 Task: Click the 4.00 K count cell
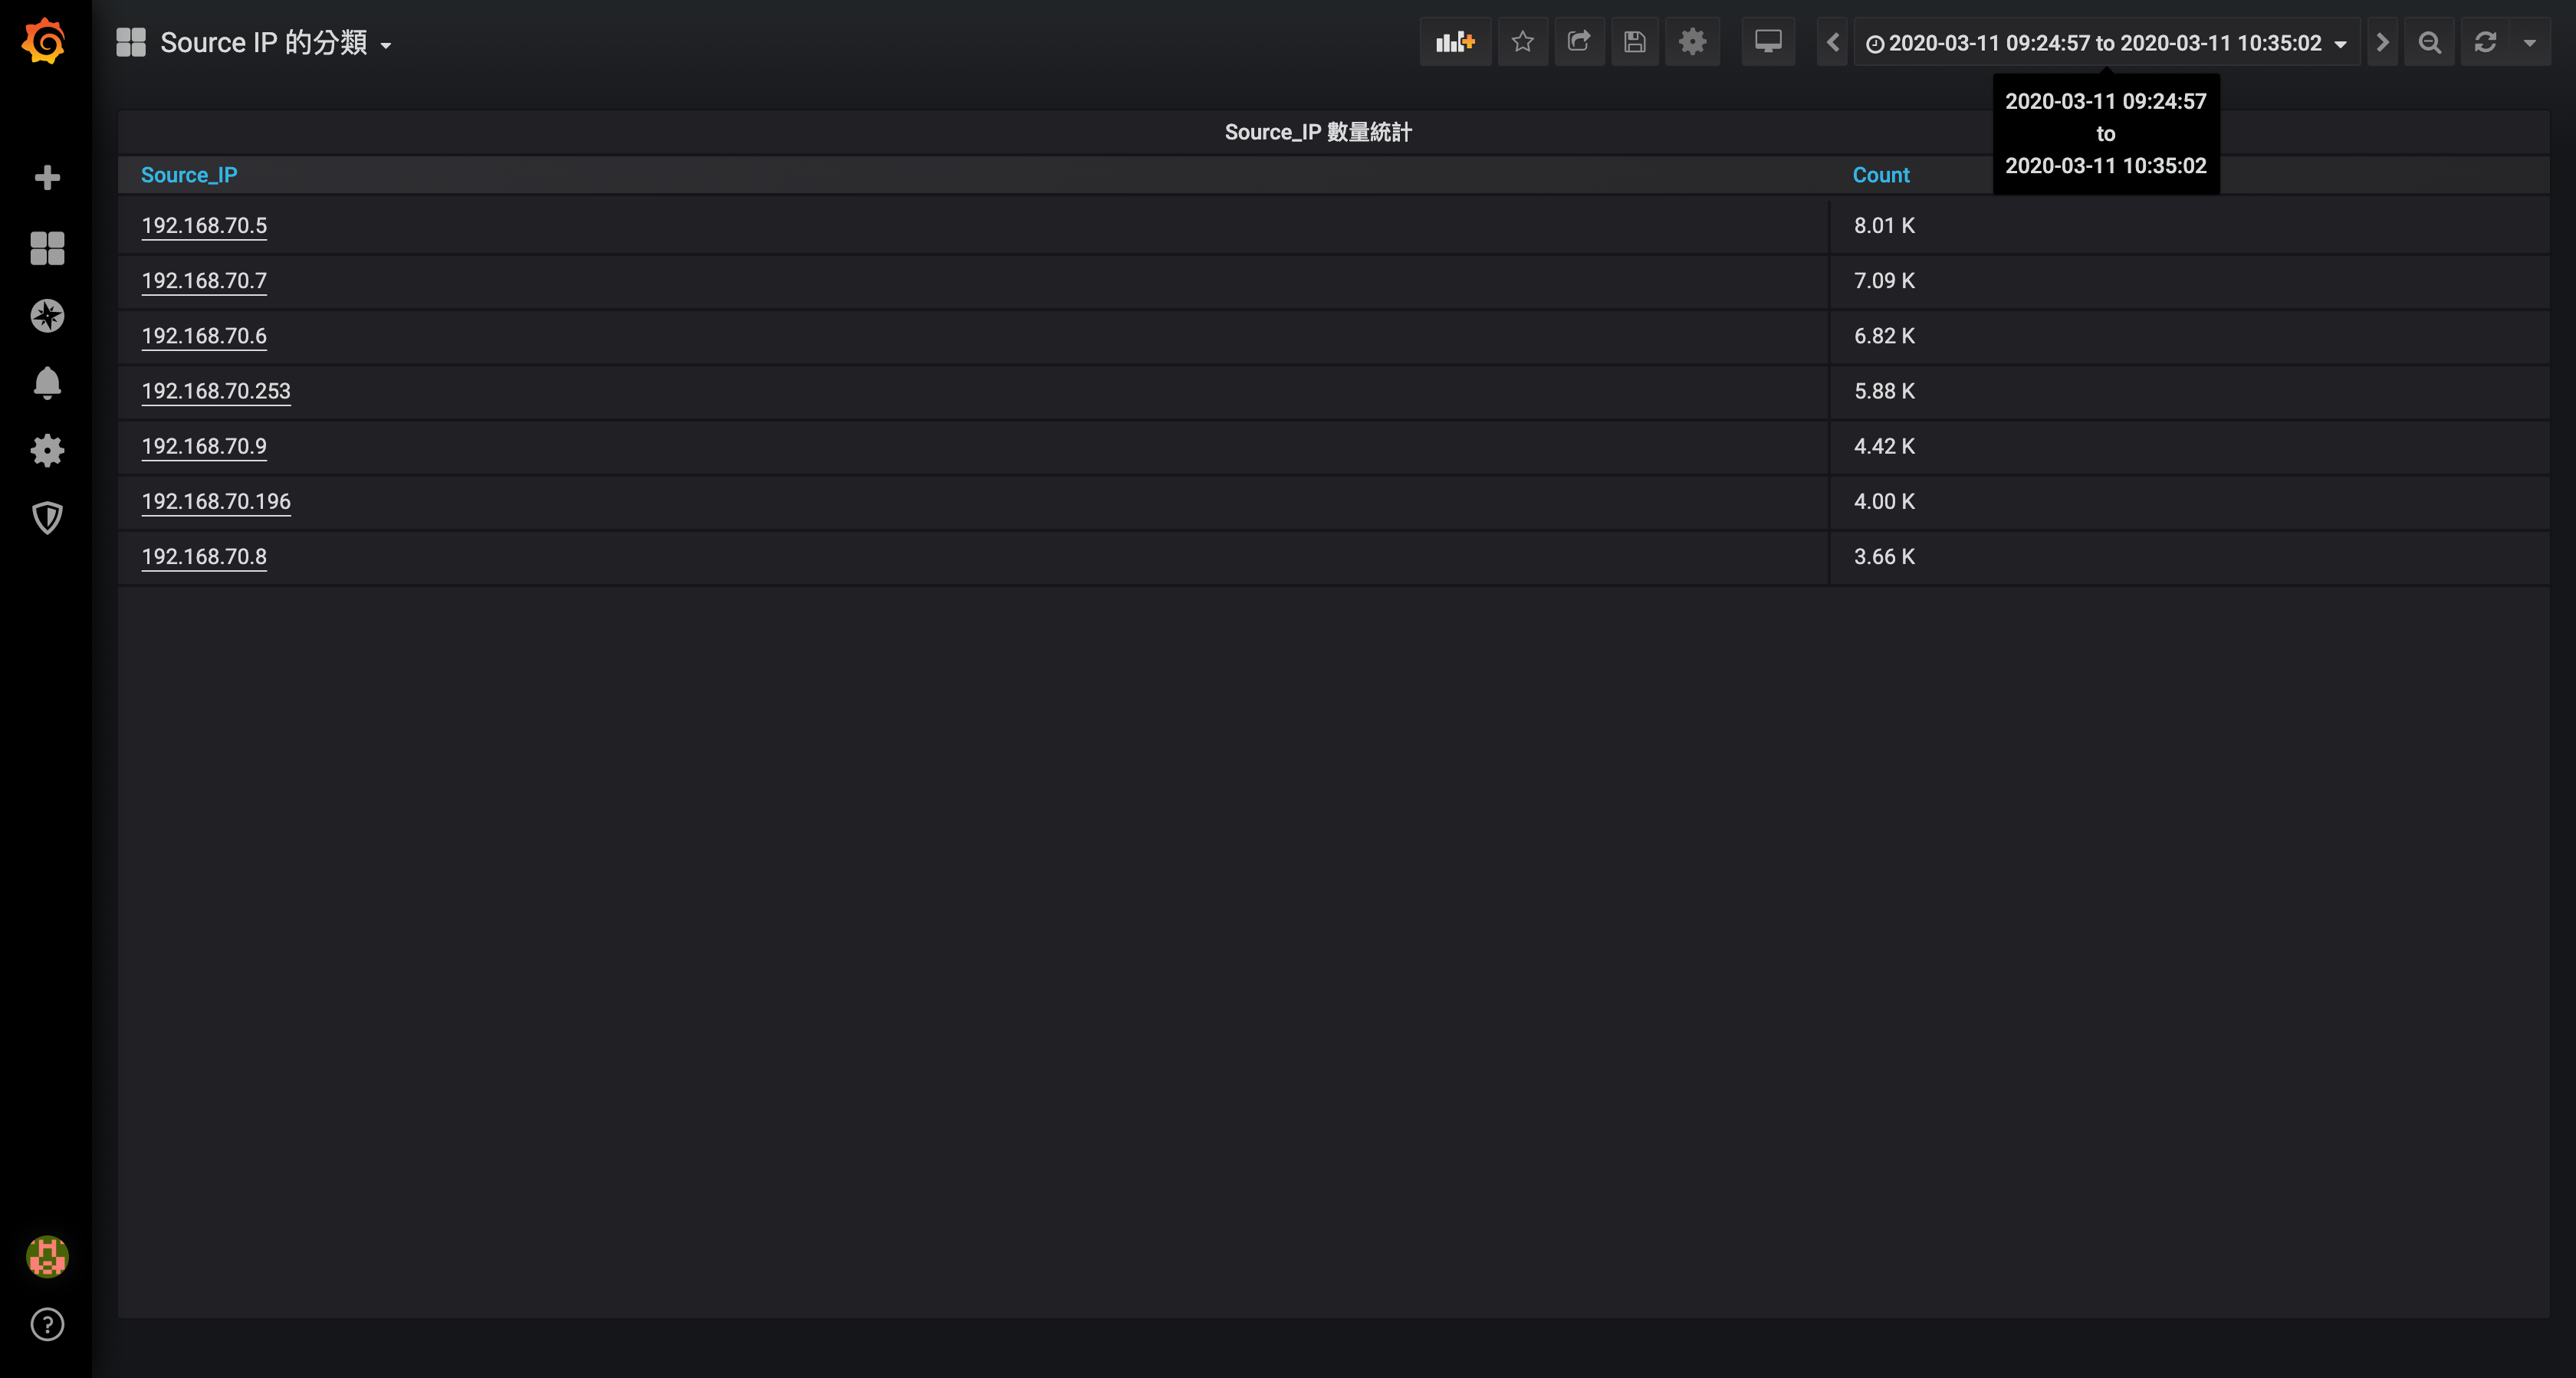click(x=2189, y=501)
